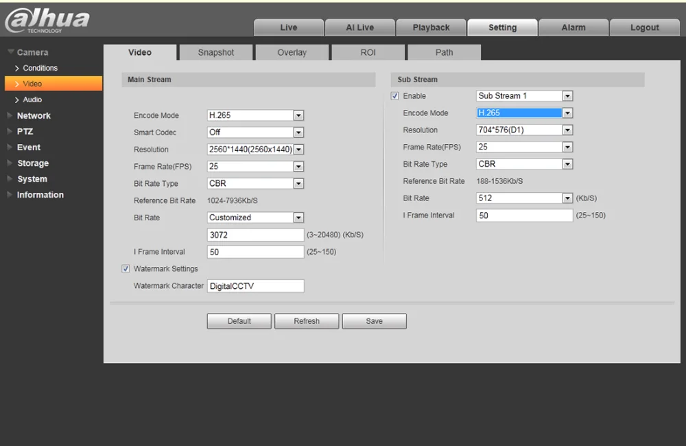Viewport: 686px width, 446px height.
Task: Toggle the Watermark Settings checkbox
Action: click(x=126, y=269)
